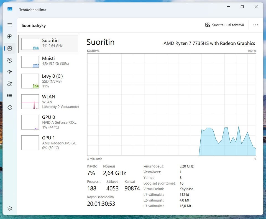Open the Users page icon
Viewport: 266px width, 219px height.
pos(10,84)
